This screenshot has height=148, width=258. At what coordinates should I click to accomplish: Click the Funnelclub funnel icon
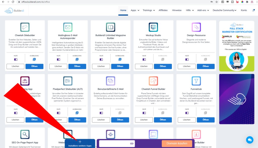pyautogui.click(x=196, y=81)
